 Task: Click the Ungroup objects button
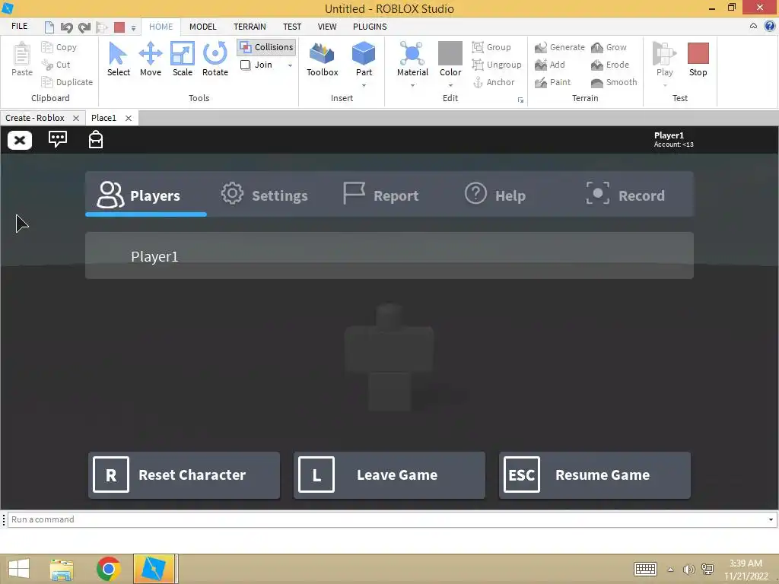(496, 65)
